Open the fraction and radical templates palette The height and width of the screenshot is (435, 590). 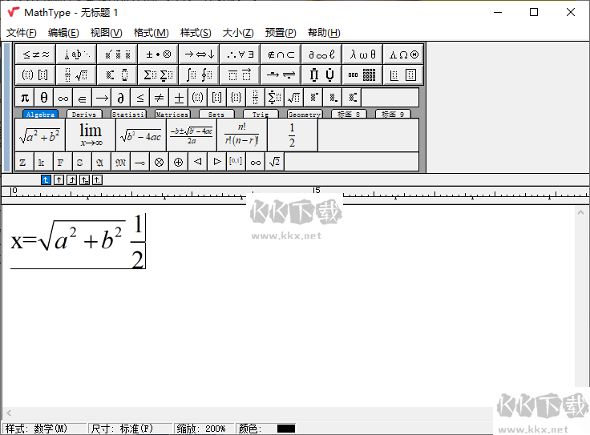[x=76, y=75]
